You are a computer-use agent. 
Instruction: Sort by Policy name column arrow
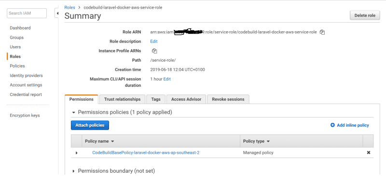tap(112, 142)
